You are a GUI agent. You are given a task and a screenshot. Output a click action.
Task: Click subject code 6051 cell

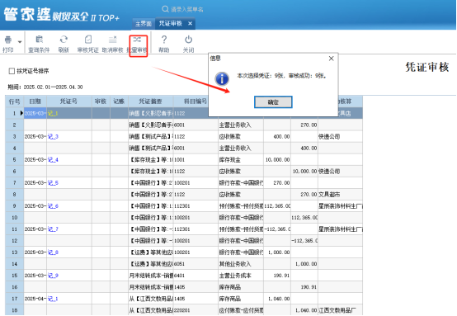tap(196, 264)
